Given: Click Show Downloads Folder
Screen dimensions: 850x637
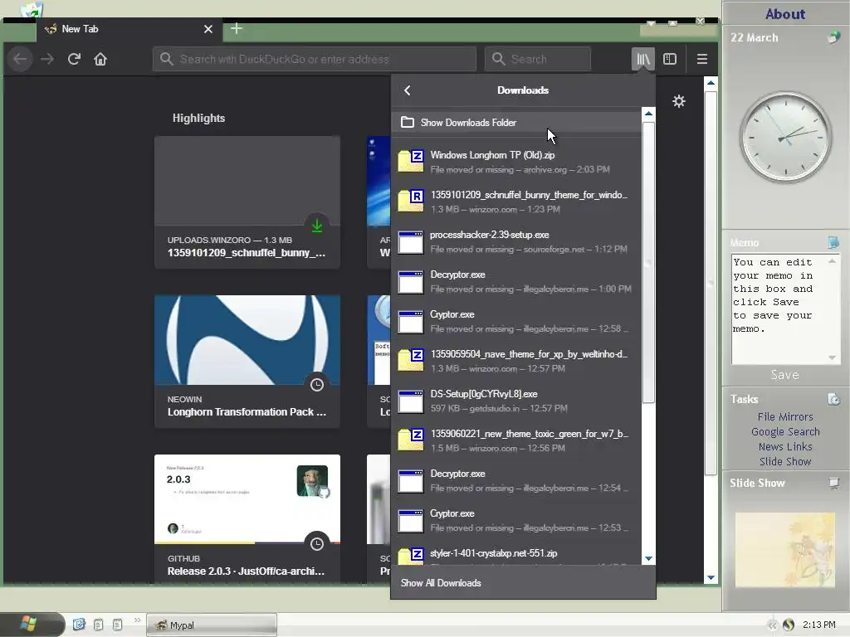Looking at the screenshot, I should point(516,123).
